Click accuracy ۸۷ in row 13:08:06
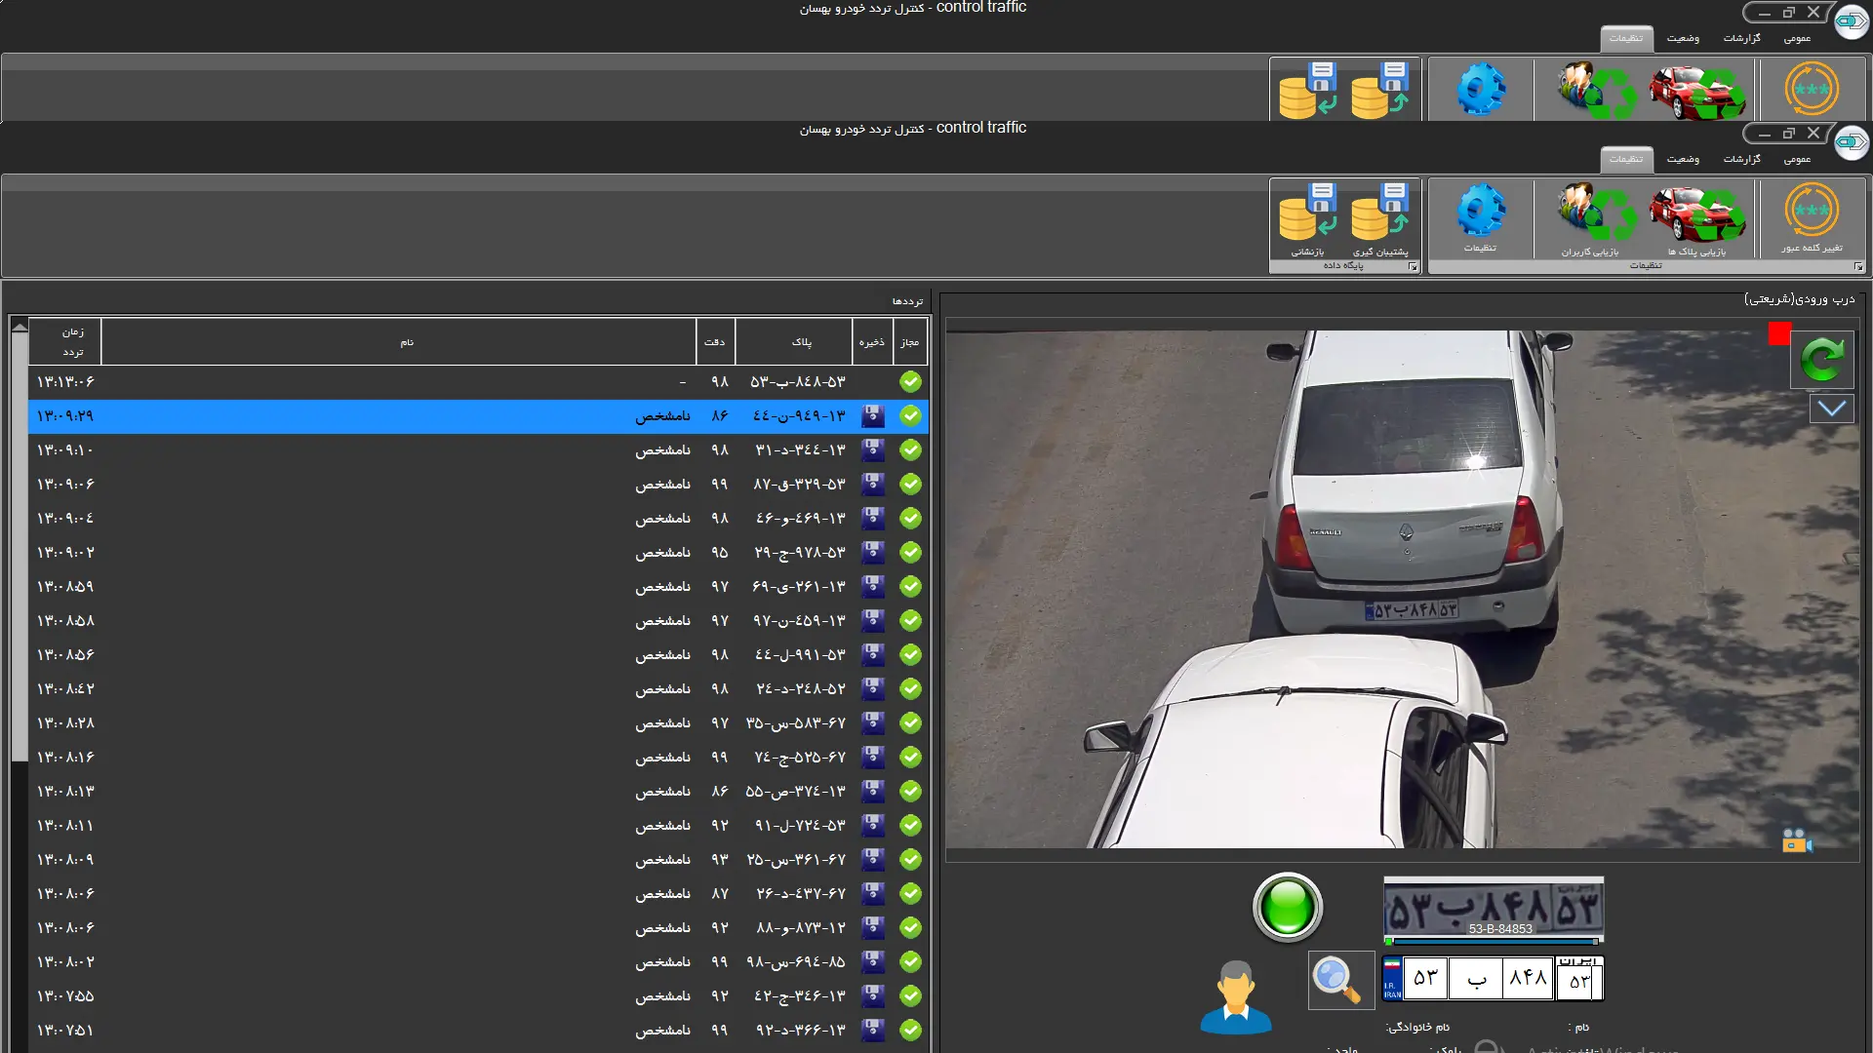The image size is (1873, 1053). (720, 894)
